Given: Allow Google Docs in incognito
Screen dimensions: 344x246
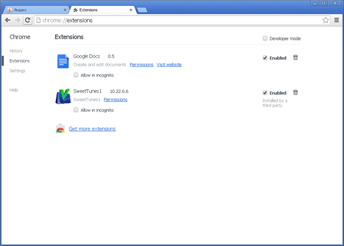Looking at the screenshot, I should click(76, 75).
